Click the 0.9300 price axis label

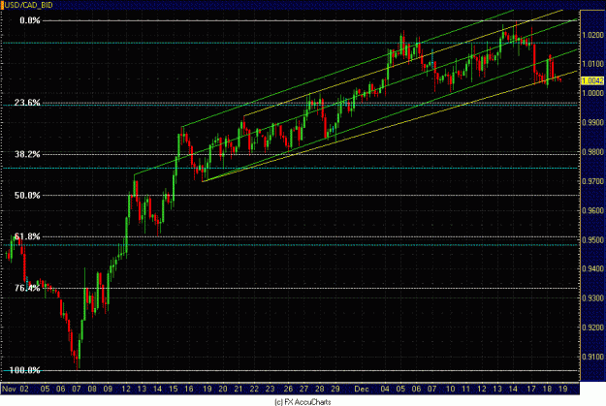coord(592,297)
